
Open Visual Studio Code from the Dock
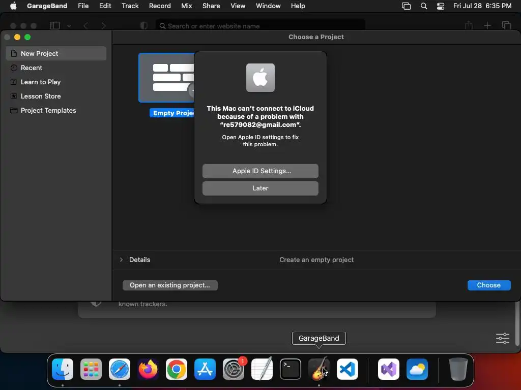pyautogui.click(x=348, y=369)
